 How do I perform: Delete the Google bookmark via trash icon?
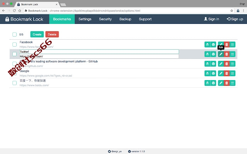227,74
